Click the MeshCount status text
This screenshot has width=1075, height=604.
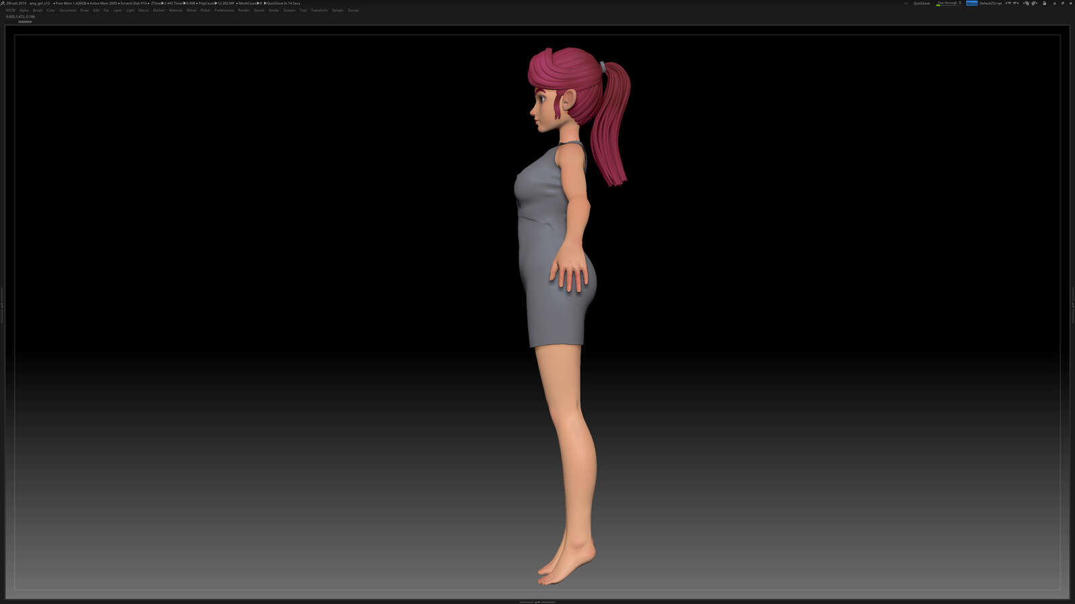point(249,3)
